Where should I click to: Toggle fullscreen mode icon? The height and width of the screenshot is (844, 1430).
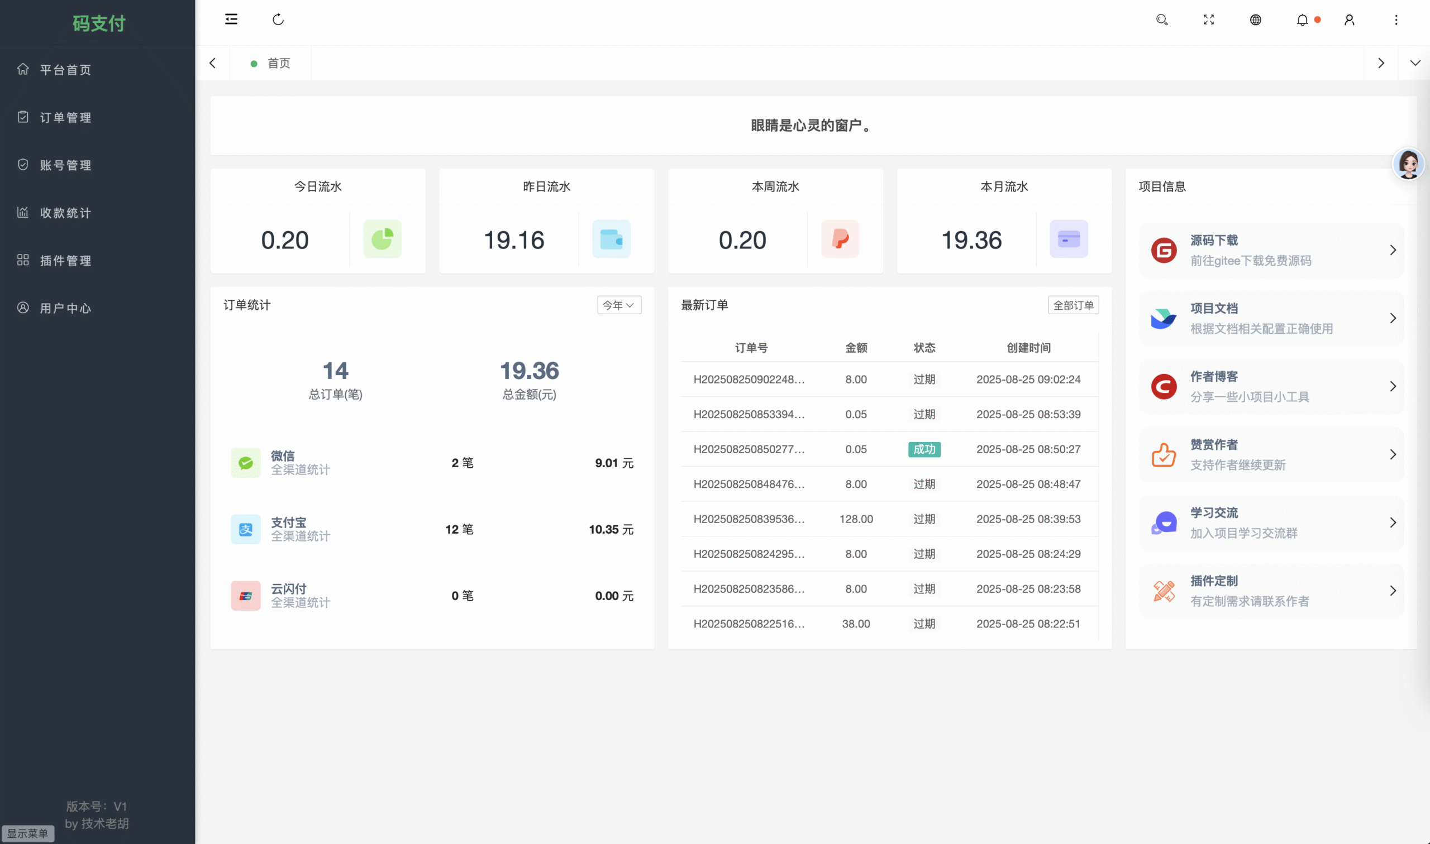click(x=1209, y=20)
